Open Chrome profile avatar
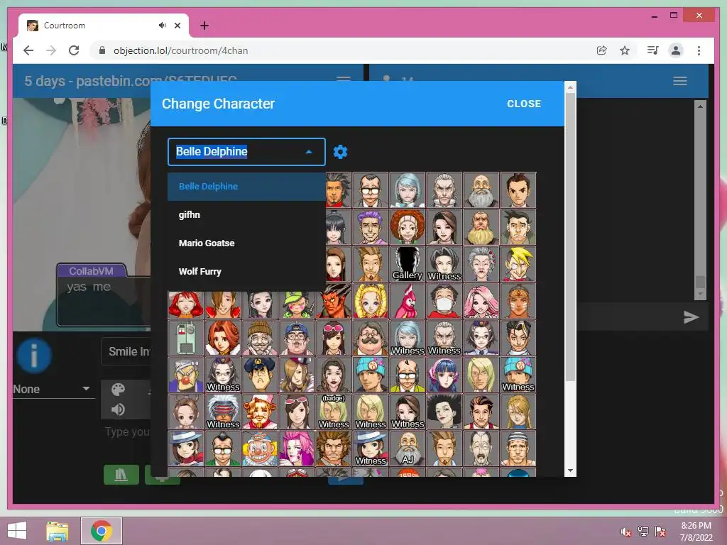Viewport: 727px width, 545px height. click(676, 50)
